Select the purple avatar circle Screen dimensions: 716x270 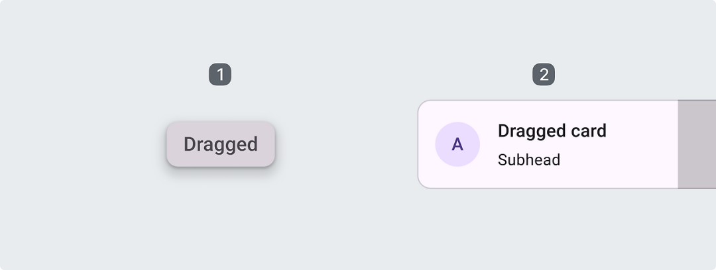457,144
